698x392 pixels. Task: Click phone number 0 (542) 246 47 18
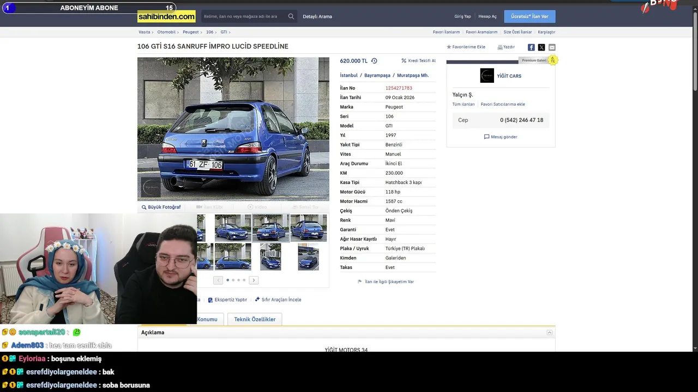521,120
